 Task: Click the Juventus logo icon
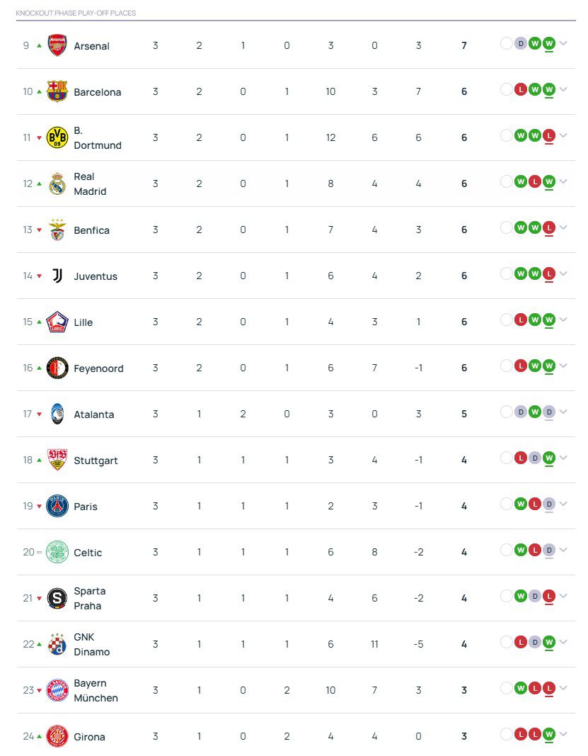57,276
